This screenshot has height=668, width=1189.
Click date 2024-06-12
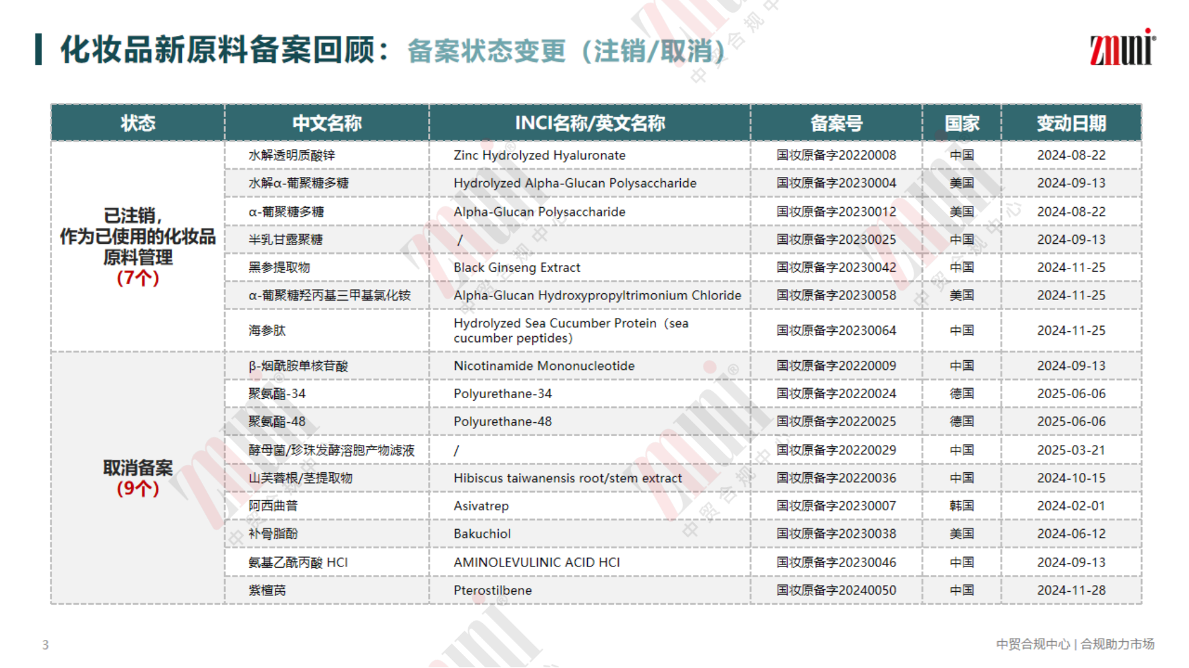click(1071, 534)
